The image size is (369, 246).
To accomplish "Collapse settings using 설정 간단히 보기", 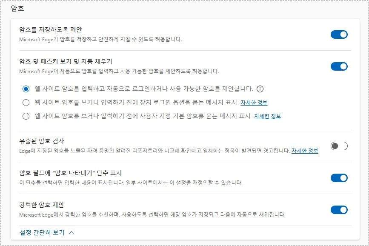I will pyautogui.click(x=42, y=232).
